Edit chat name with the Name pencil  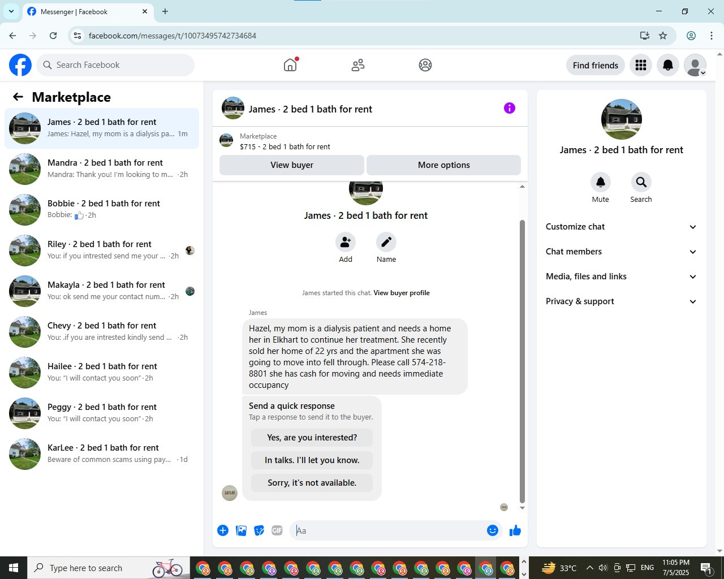point(386,242)
